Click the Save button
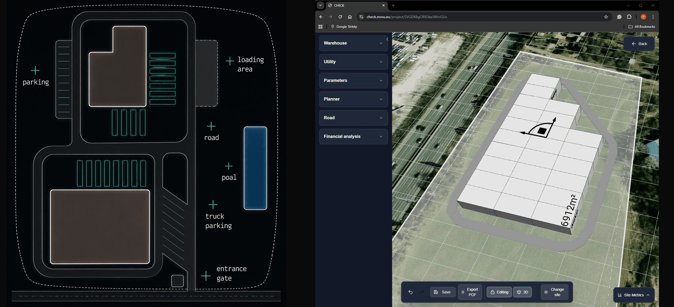This screenshot has height=307, width=674. coord(442,292)
